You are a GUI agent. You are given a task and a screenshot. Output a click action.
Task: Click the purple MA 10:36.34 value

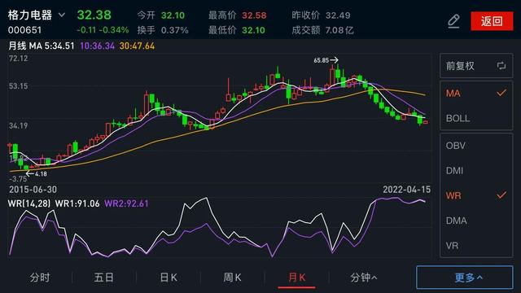[x=98, y=46]
